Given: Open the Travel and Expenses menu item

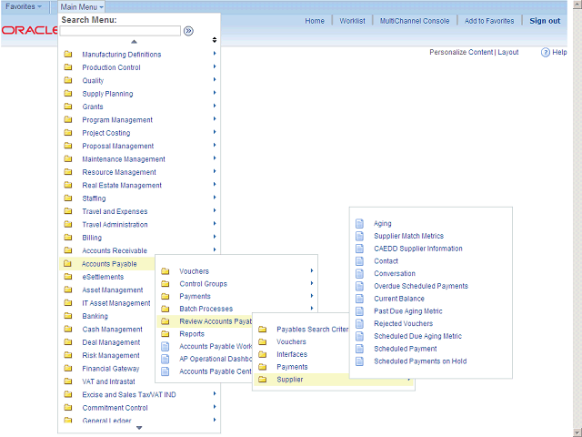Looking at the screenshot, I should [115, 211].
